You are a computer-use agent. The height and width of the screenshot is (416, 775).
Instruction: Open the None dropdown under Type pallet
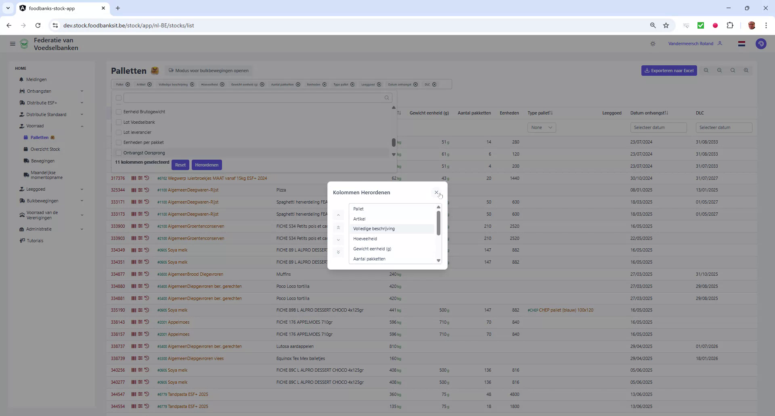pyautogui.click(x=542, y=127)
